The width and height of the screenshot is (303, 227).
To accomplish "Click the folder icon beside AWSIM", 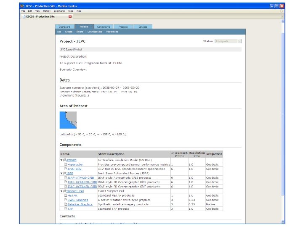I will [x=64, y=160].
